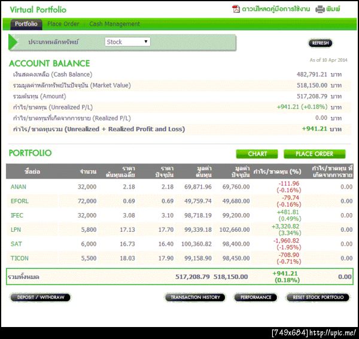Image resolution: width=359 pixels, height=339 pixels.
Task: Click ANAN quantity 32,000
Action: 87,187
